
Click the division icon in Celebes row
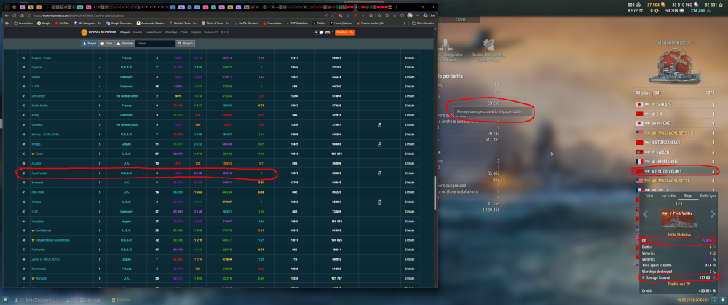pos(380,125)
